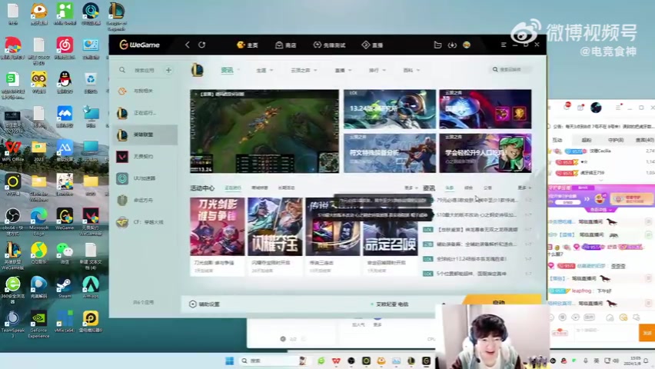Open the download manager icon in WeGame
Screen dimensions: 655x369
(x=452, y=45)
